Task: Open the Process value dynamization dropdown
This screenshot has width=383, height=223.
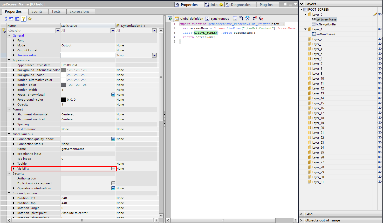Action: (154, 55)
